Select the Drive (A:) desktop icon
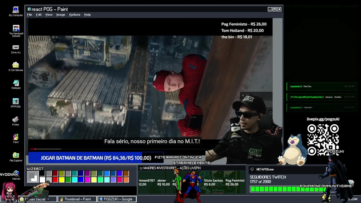This screenshot has width=361, height=203. pos(16,49)
